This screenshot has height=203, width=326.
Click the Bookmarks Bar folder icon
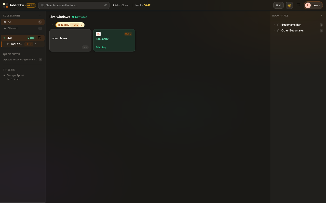(x=279, y=25)
